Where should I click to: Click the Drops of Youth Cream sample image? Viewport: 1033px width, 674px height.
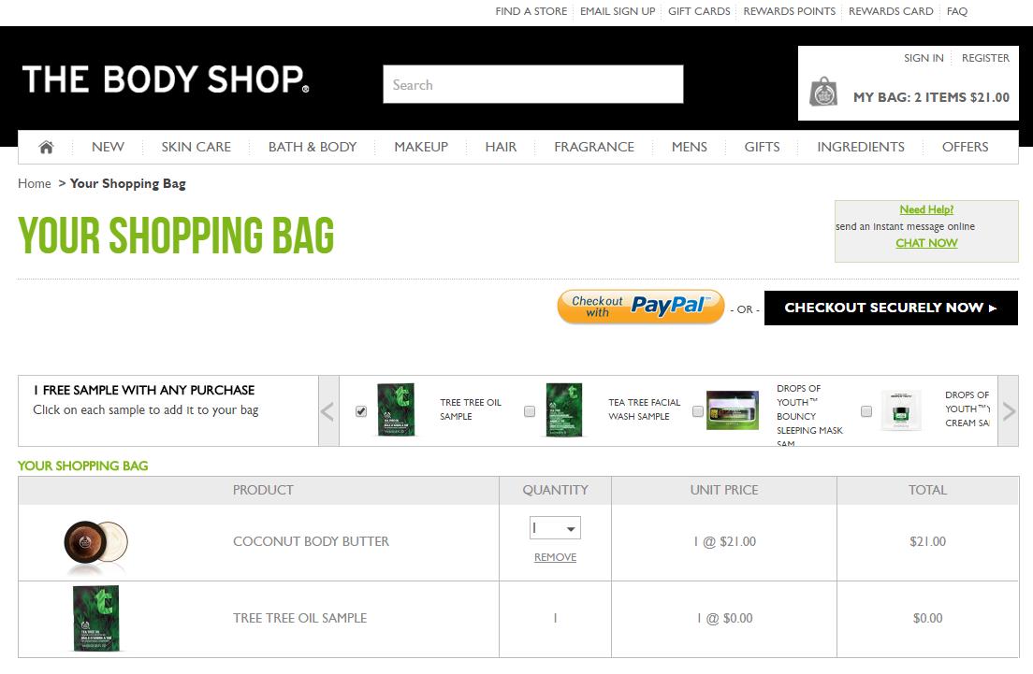(900, 409)
